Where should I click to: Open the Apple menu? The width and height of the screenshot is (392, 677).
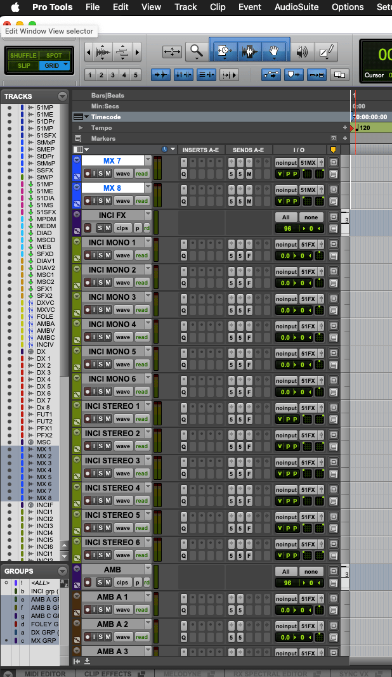coord(15,7)
